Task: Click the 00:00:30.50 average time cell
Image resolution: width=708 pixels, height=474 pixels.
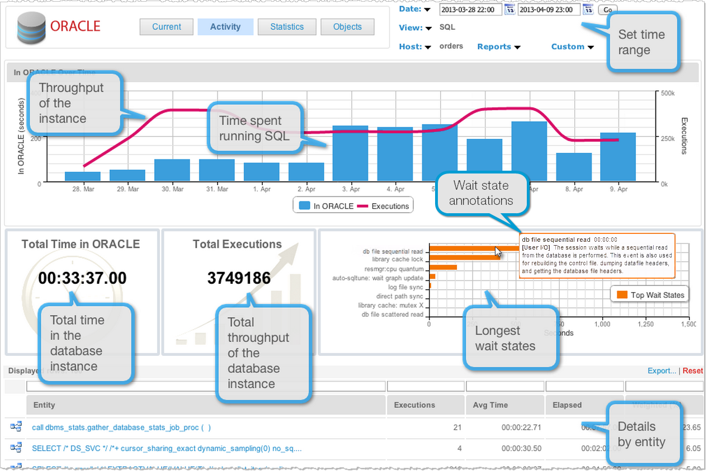Action: [x=522, y=448]
